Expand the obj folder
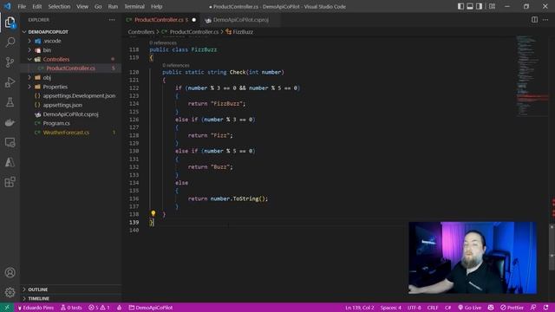555x312 pixels. [x=29, y=77]
